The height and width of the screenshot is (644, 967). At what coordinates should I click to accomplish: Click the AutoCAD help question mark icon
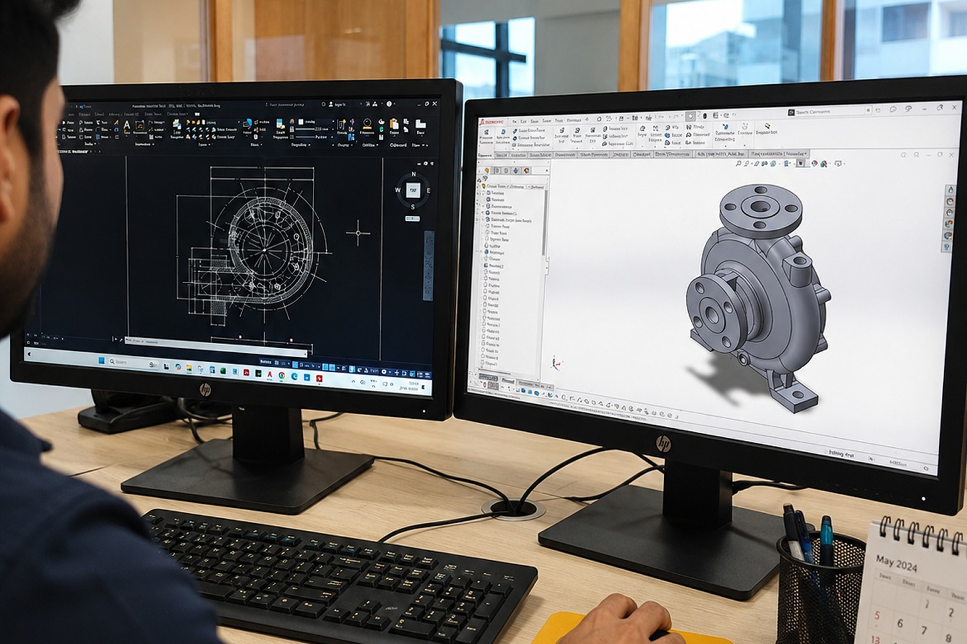pos(388,104)
